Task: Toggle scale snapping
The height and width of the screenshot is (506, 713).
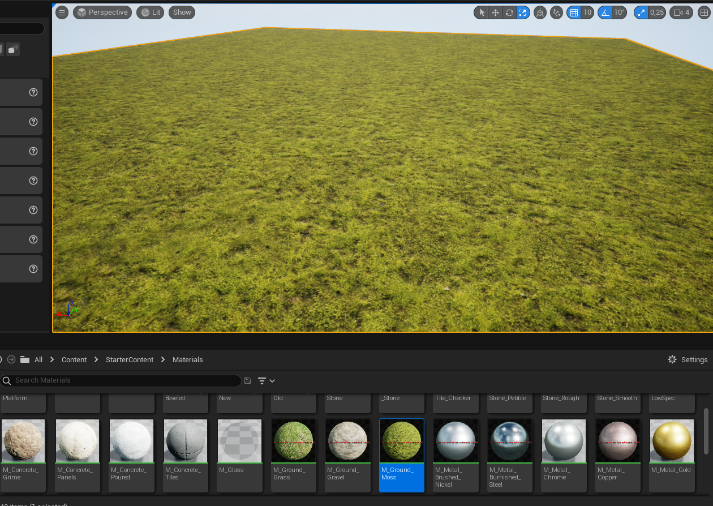Action: pyautogui.click(x=641, y=12)
